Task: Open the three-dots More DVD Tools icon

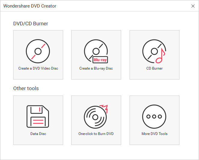Action: point(154,117)
